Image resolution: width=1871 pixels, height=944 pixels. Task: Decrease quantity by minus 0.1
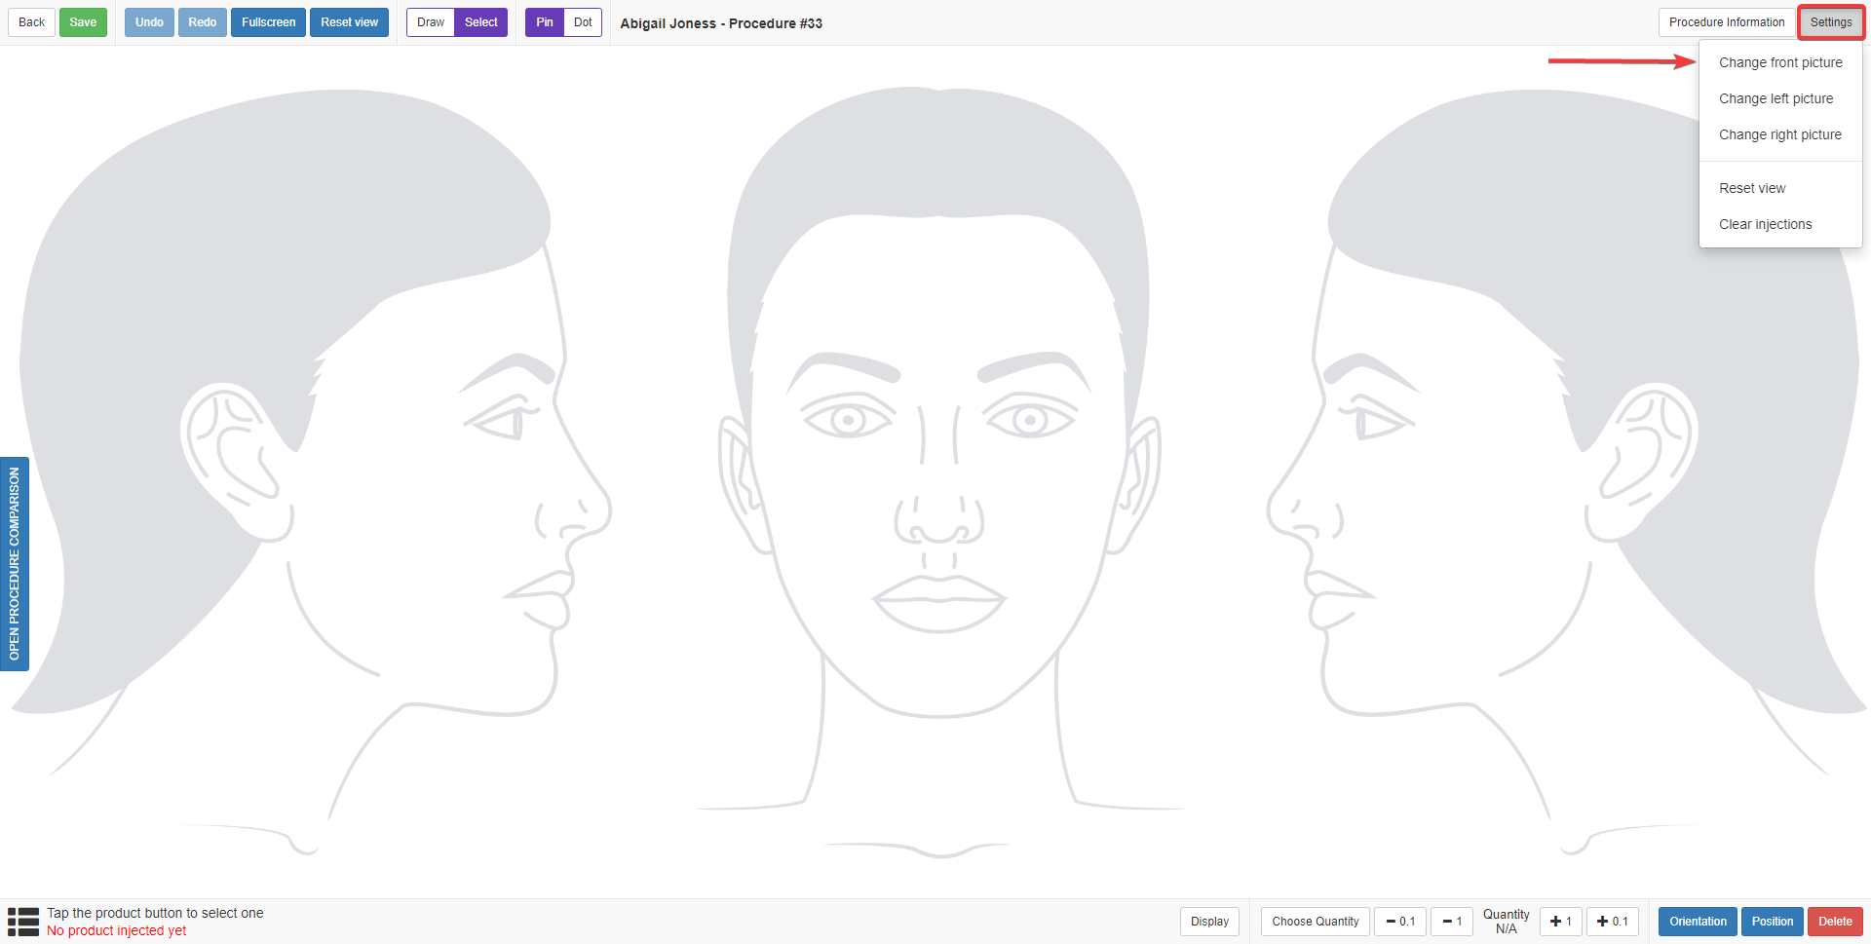tap(1400, 922)
